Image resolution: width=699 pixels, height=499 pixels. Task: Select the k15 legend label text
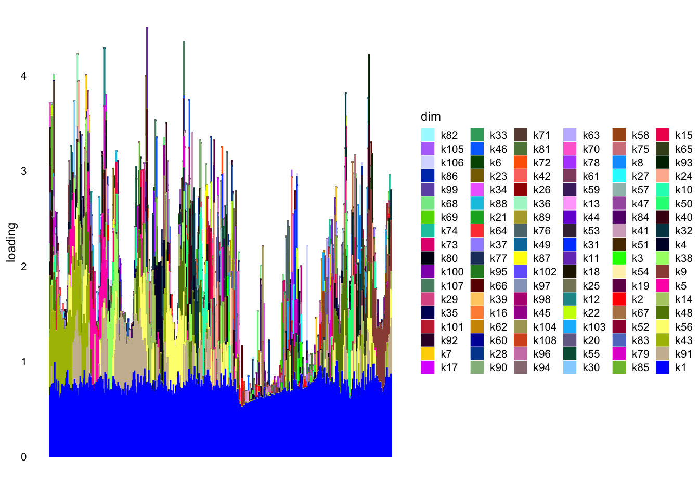click(x=683, y=135)
